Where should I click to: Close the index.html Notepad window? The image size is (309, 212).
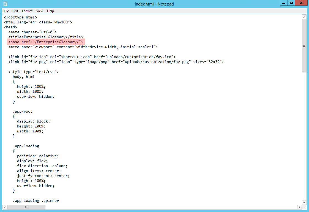(302, 3)
